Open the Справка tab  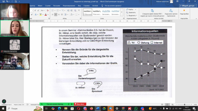tap(87, 6)
